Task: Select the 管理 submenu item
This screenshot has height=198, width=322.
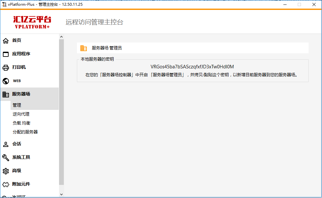Action: point(17,105)
